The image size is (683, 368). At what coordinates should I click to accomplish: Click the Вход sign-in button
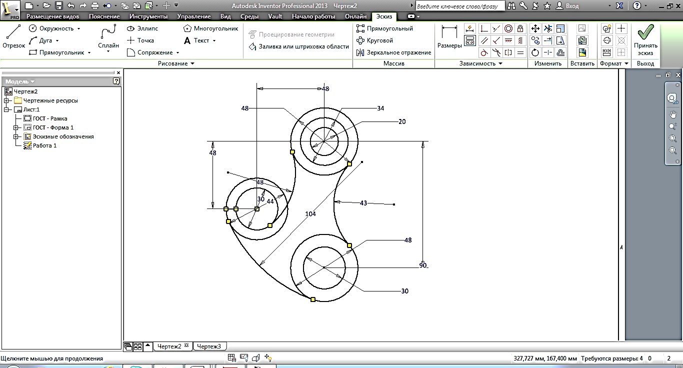click(567, 5)
